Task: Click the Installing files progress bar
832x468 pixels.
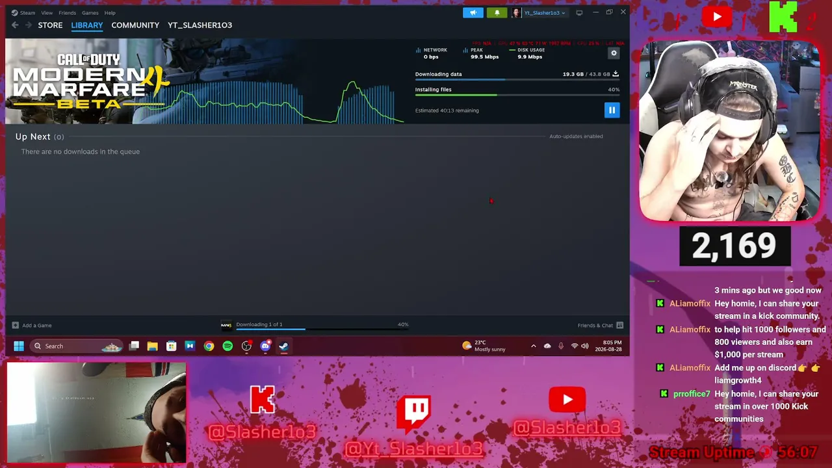Action: click(x=517, y=95)
